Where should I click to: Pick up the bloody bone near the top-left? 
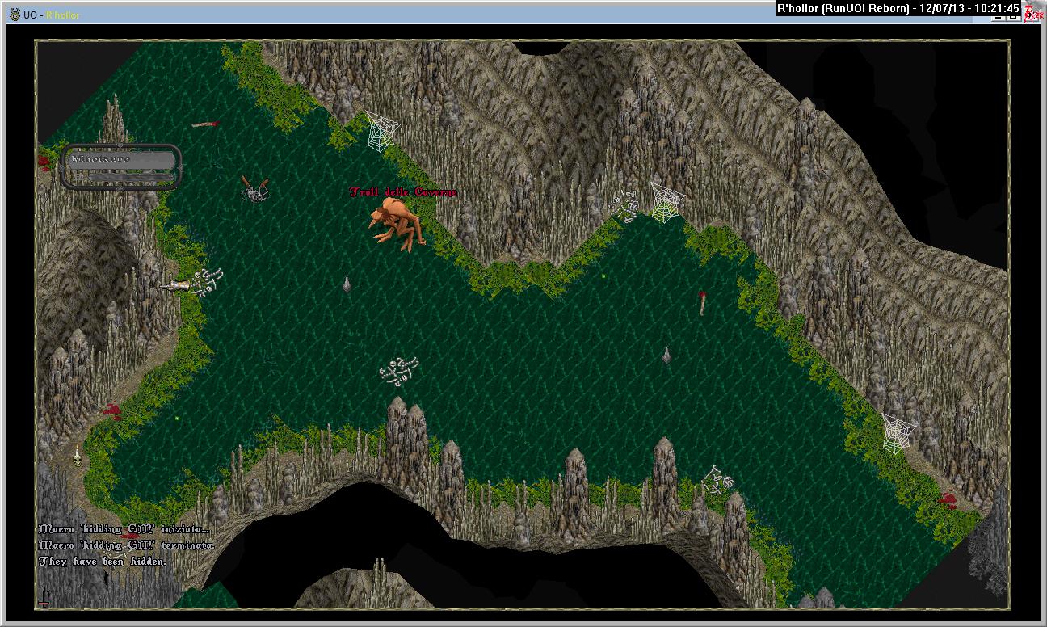click(x=205, y=124)
